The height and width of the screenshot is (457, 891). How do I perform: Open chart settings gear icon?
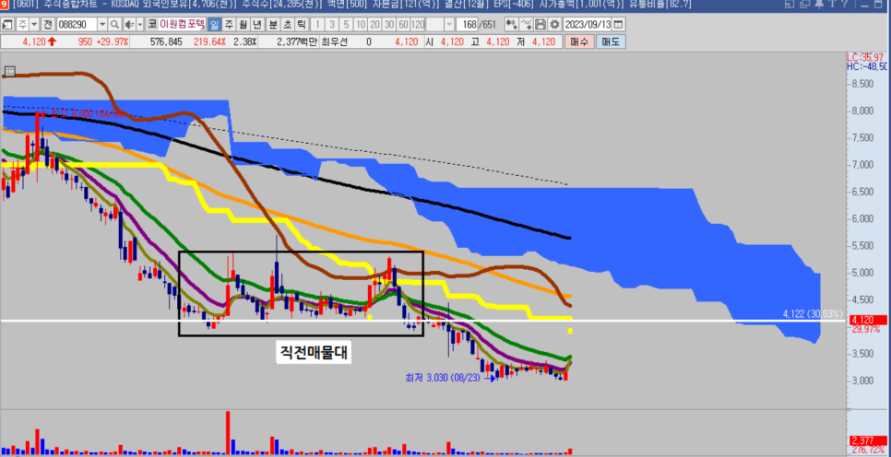(554, 24)
